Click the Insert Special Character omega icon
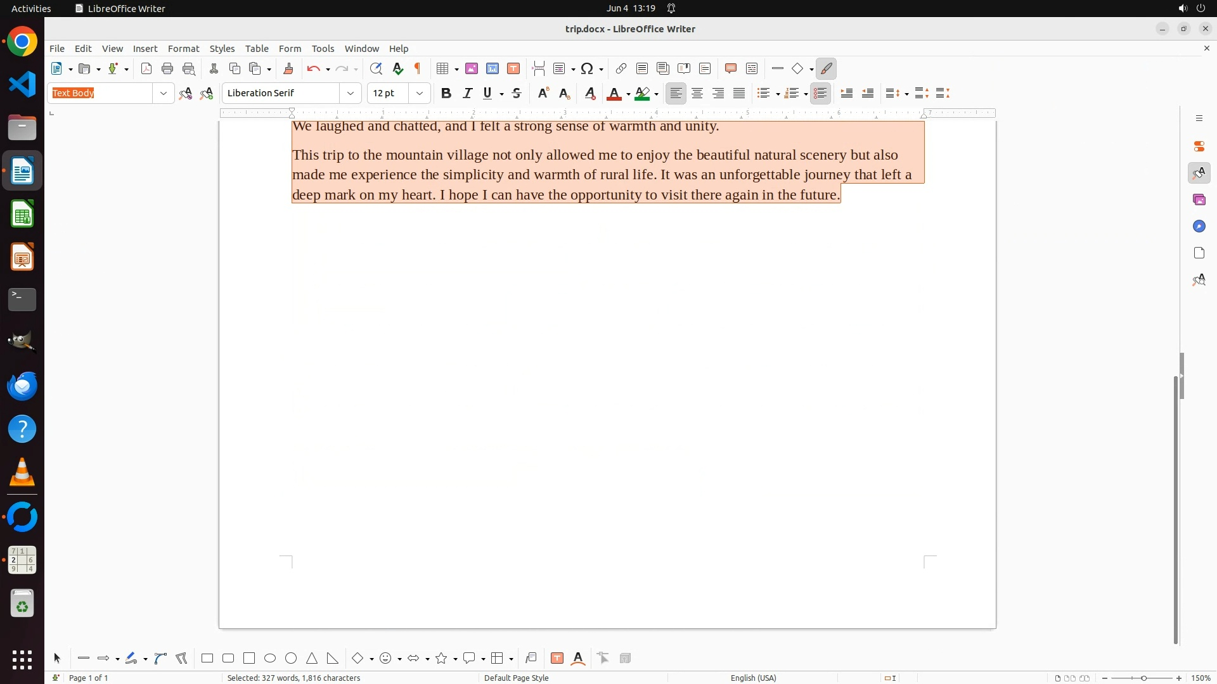Screen dimensions: 1217x684 587,68
